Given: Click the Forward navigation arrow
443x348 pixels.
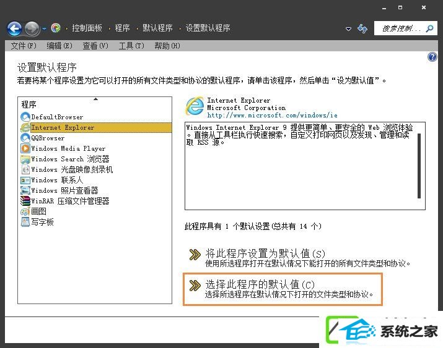Looking at the screenshot, I should click(x=32, y=28).
